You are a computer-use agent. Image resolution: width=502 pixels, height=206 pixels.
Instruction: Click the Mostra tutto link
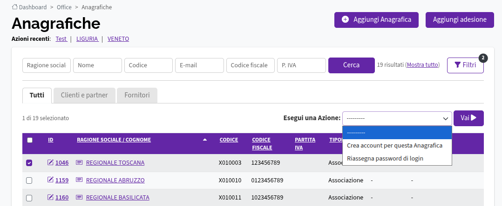coord(422,65)
